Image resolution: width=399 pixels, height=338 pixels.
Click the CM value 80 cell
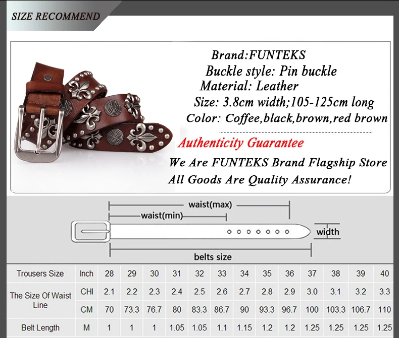pyautogui.click(x=177, y=310)
